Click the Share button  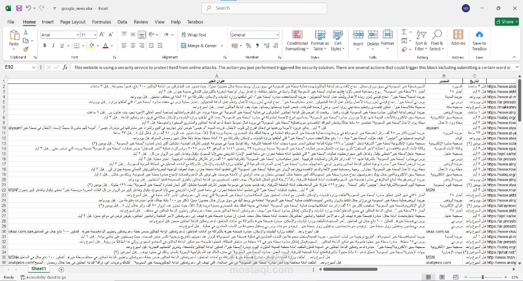coord(507,22)
